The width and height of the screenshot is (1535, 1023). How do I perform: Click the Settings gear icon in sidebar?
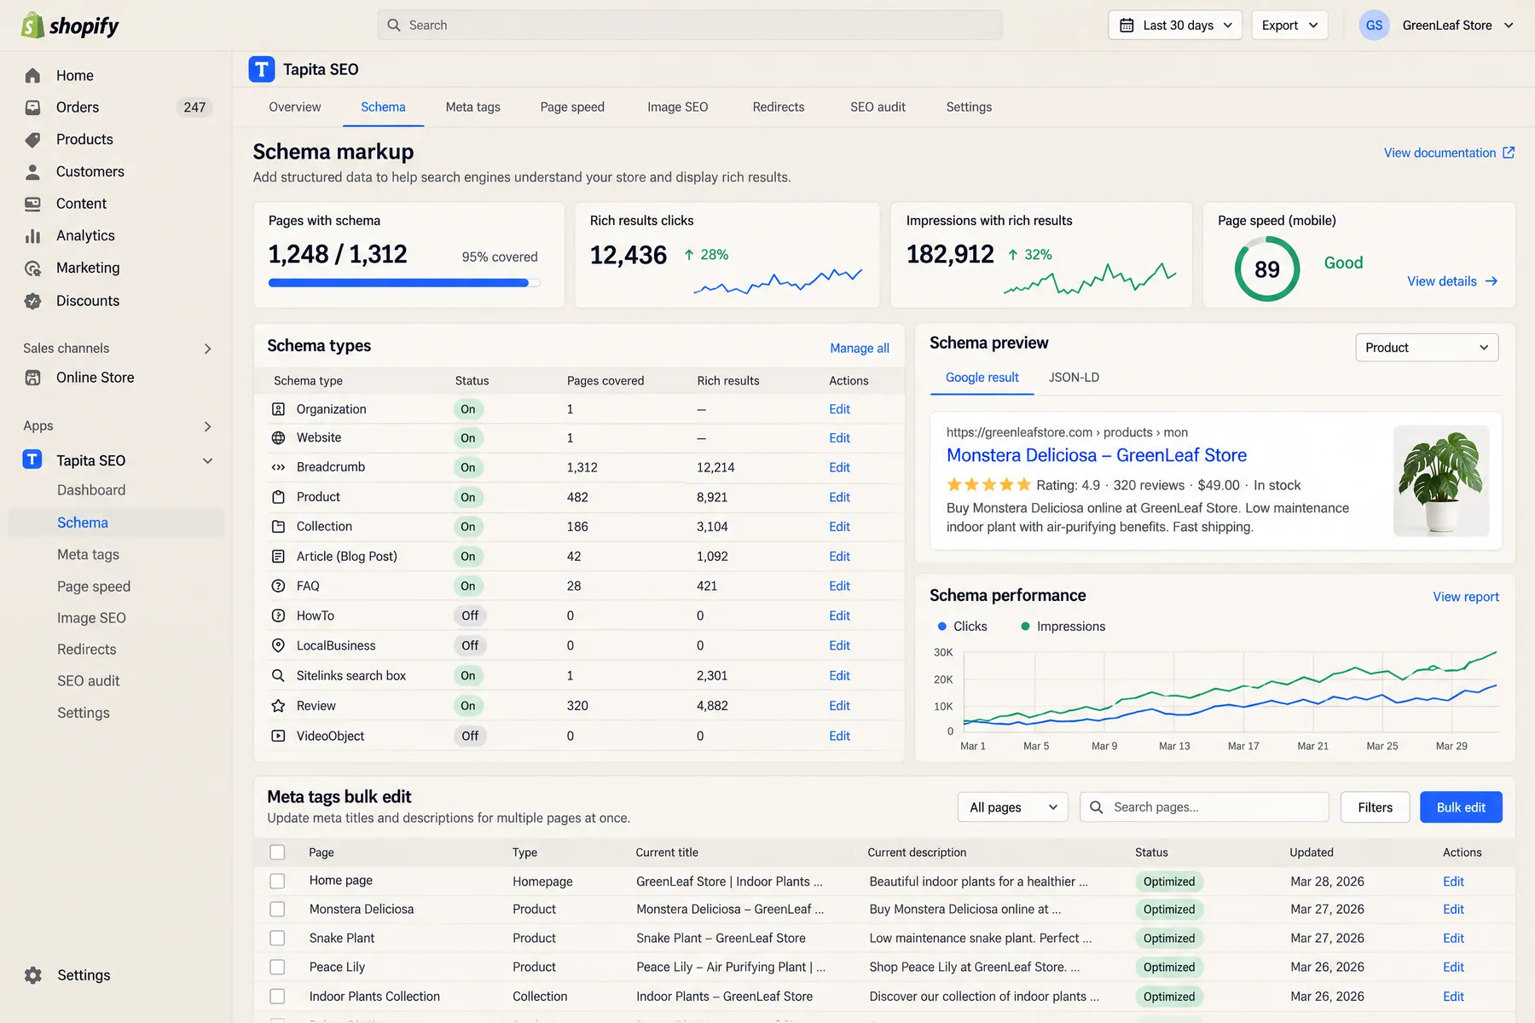pyautogui.click(x=32, y=975)
